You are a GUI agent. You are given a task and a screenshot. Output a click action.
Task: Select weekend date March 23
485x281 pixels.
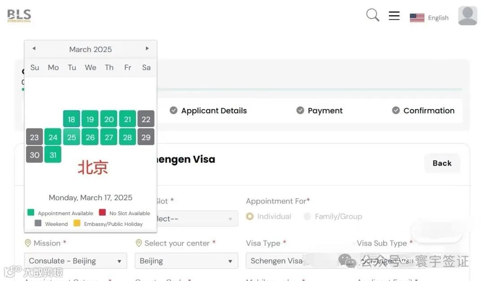tap(34, 137)
